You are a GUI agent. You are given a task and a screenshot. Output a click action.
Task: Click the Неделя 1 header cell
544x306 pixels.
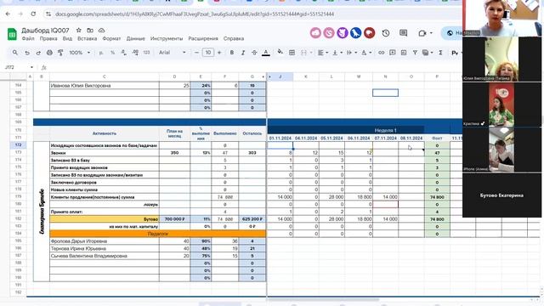(x=385, y=130)
